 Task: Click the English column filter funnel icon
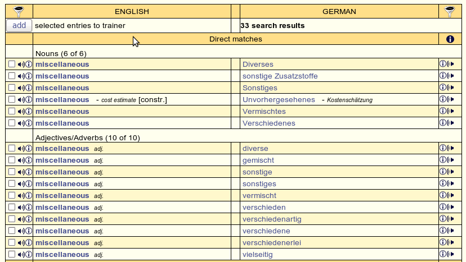(x=19, y=11)
